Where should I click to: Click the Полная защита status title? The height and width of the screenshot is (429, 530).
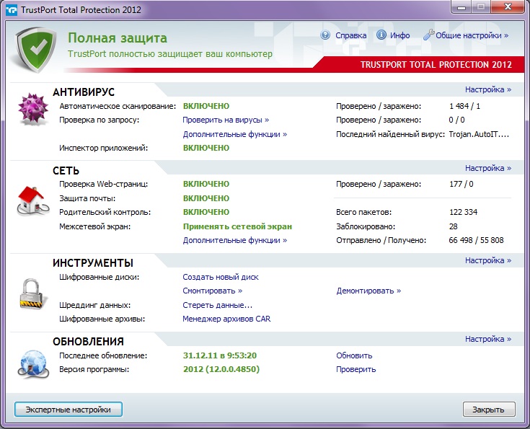click(x=118, y=38)
